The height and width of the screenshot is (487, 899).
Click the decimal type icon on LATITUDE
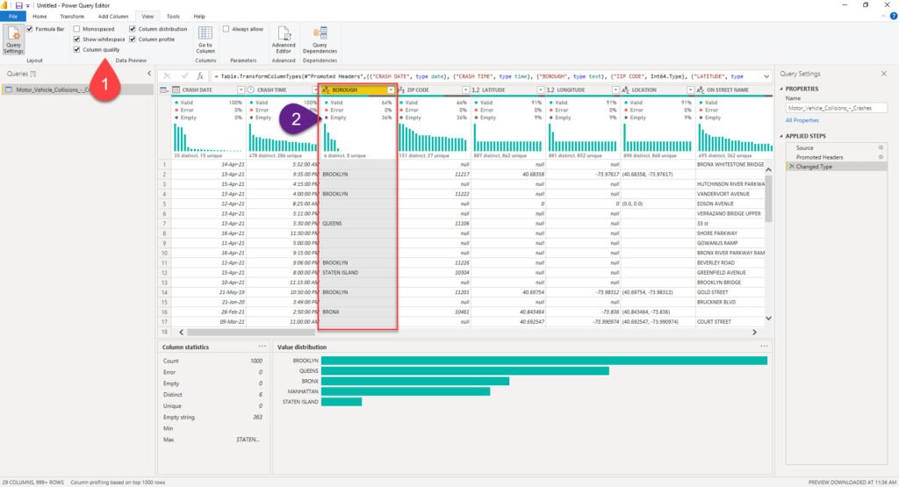pos(475,90)
